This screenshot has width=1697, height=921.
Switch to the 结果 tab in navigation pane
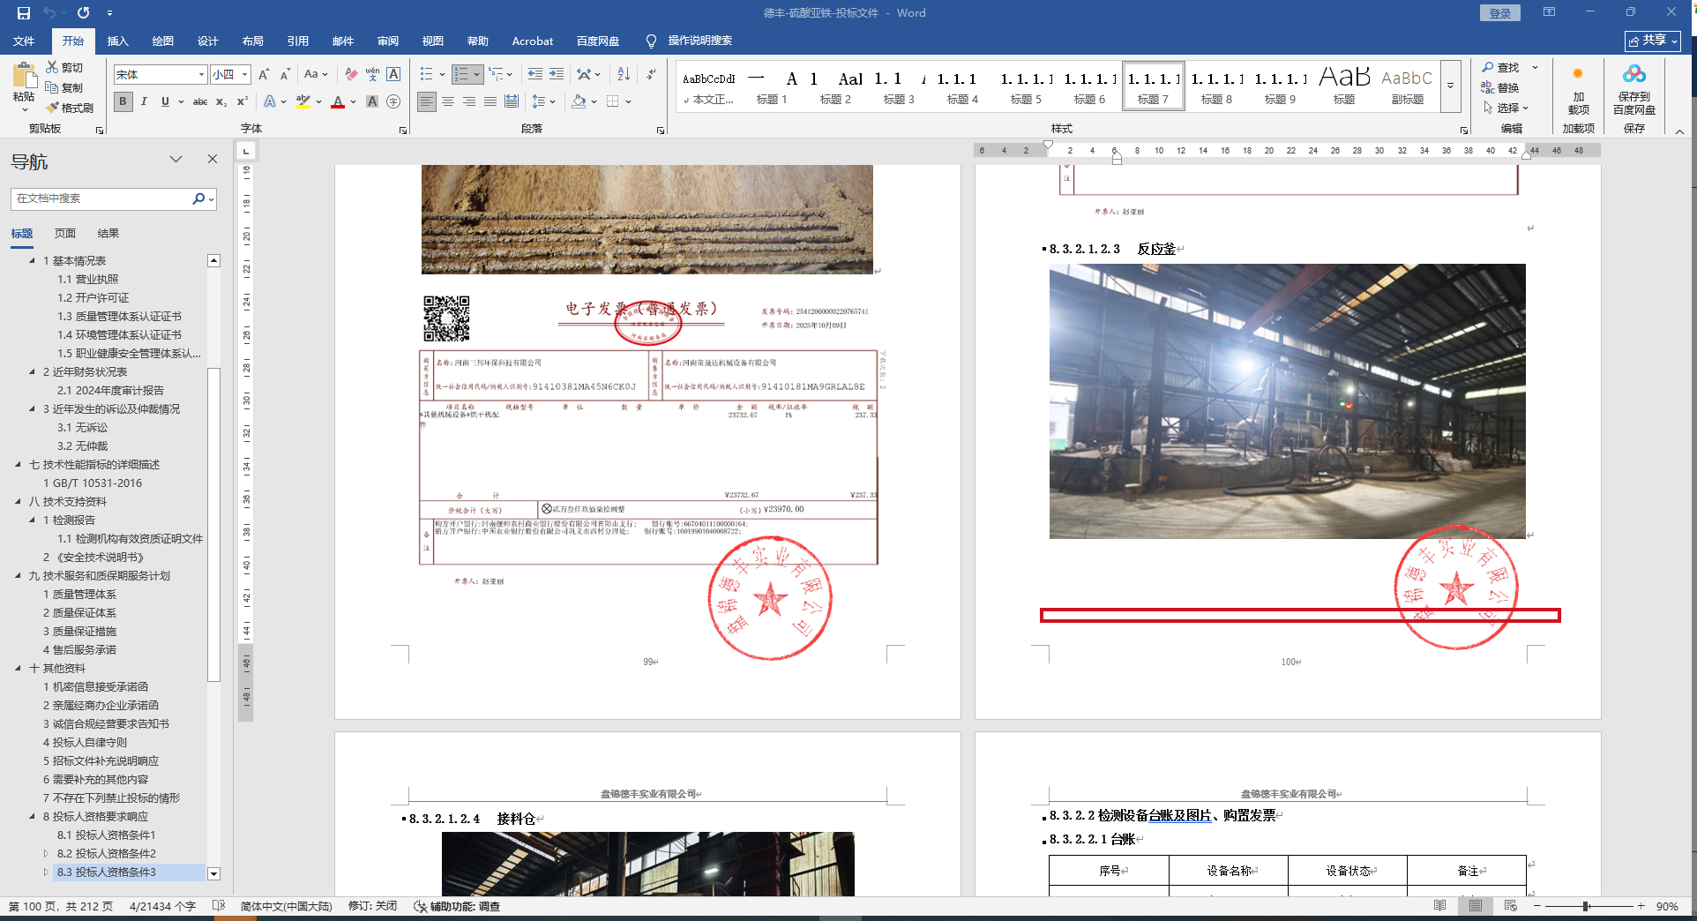point(108,233)
